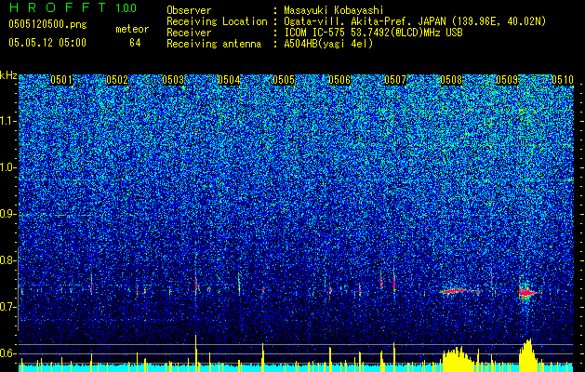Click the 0.7 frequency axis label
Screen dimensions: 585x372
pos(8,307)
